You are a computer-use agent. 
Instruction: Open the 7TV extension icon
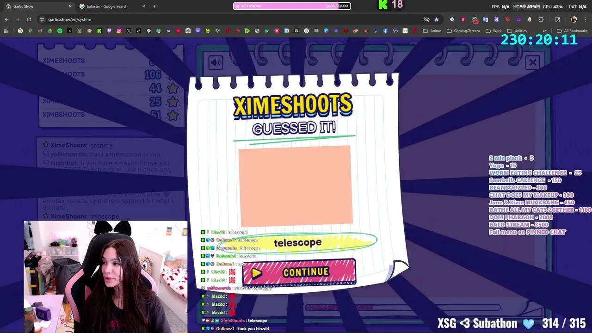point(518,19)
